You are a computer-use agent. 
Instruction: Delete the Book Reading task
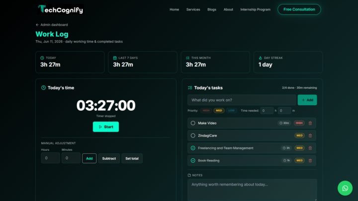point(310,161)
